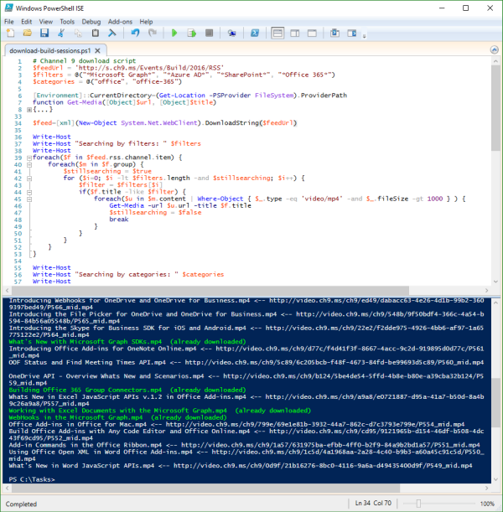
Task: Click the Run Selection icon
Action: click(x=191, y=33)
